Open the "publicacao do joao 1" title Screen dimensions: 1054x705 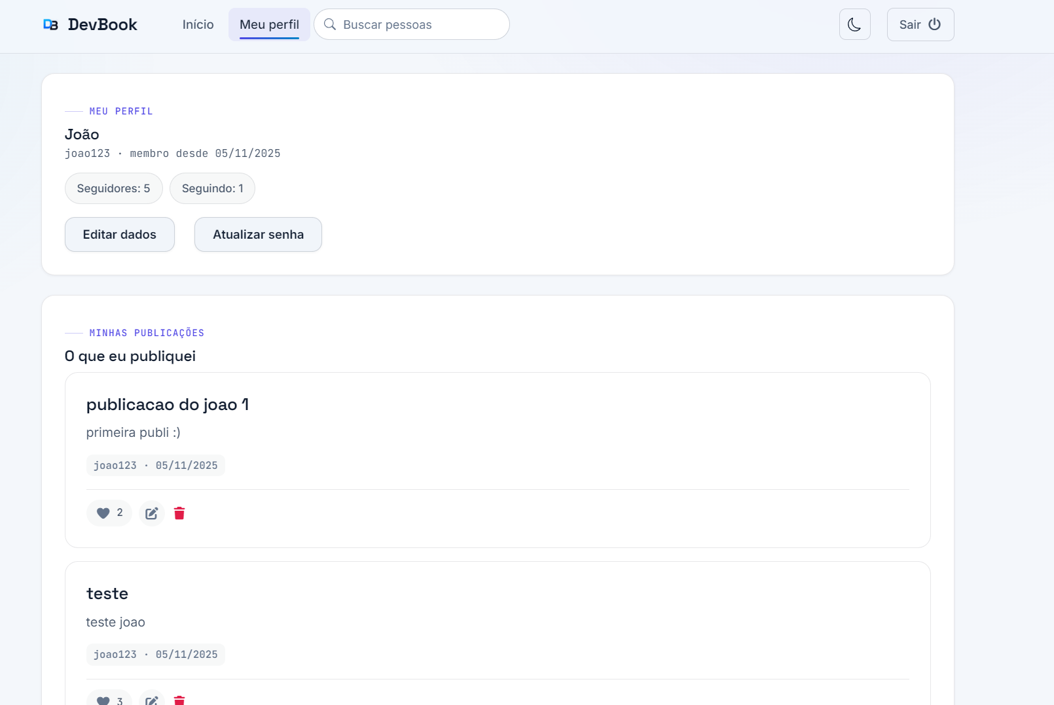pos(168,405)
